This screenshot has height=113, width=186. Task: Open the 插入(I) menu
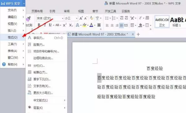(x=13, y=31)
